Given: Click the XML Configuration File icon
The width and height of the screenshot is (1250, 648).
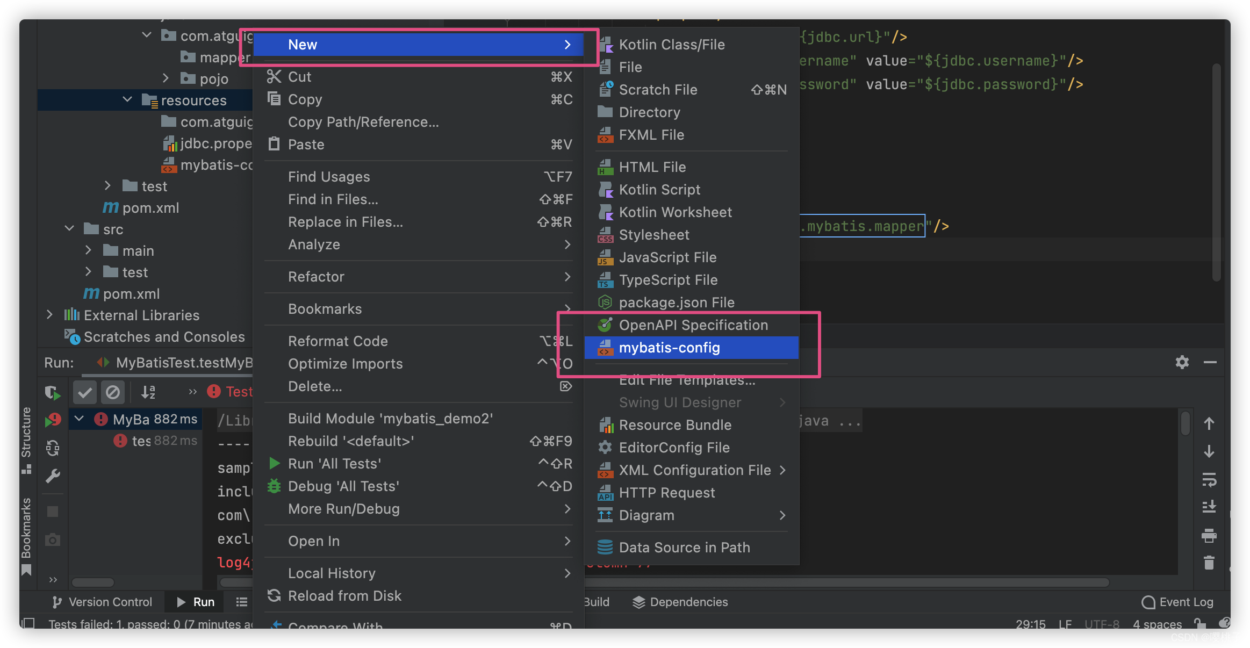Looking at the screenshot, I should 606,470.
